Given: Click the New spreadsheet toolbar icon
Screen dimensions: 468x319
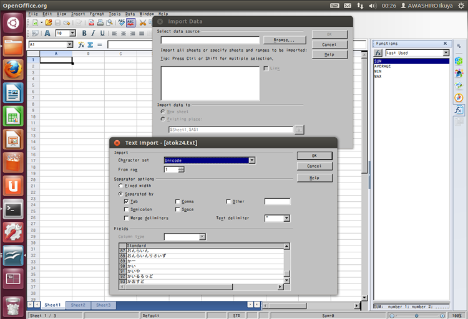Looking at the screenshot, I should [x=35, y=22].
